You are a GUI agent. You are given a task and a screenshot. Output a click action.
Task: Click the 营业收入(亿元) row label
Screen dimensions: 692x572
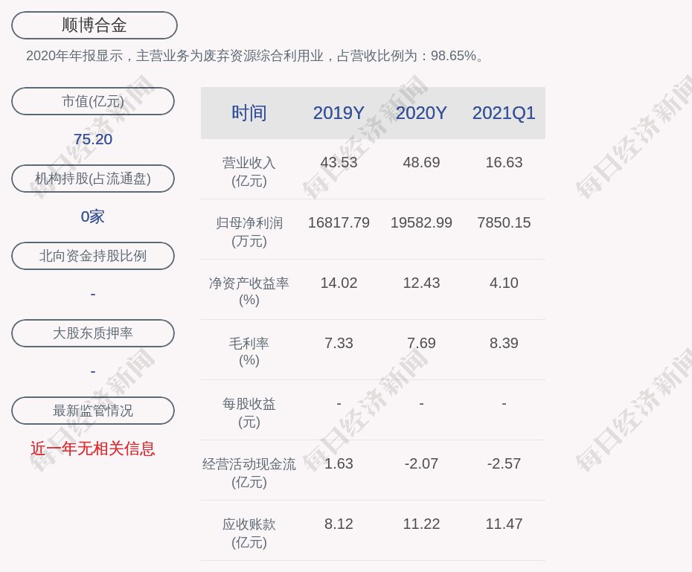[x=249, y=171]
